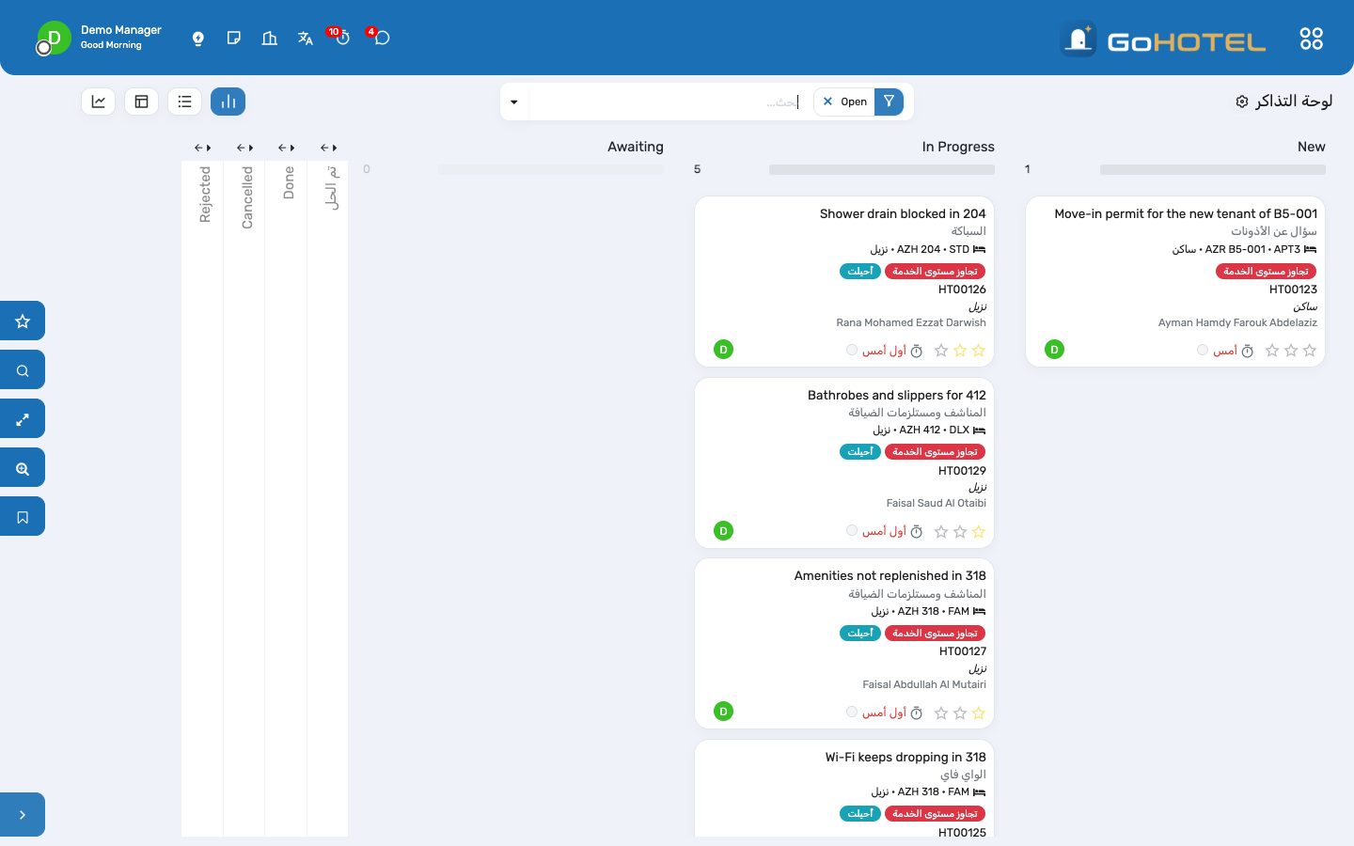Toggle the circle on Amenities not replenished card
This screenshot has height=846, width=1354.
click(852, 712)
